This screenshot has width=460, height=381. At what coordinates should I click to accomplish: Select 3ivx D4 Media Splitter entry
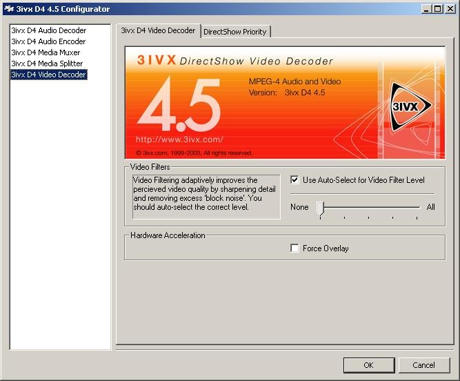(47, 63)
